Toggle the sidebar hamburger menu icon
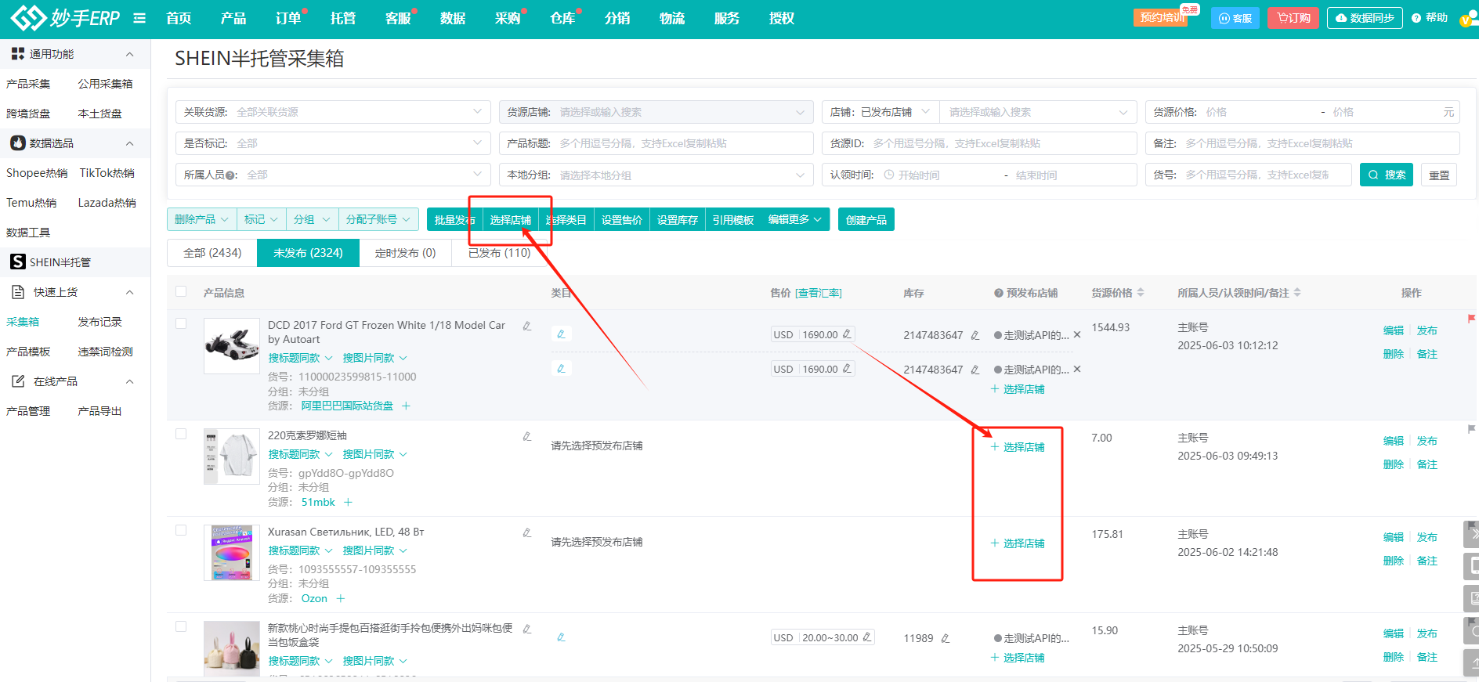 coord(139,18)
